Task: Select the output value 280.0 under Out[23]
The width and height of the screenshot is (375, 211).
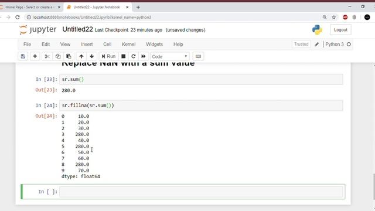Action: pyautogui.click(x=69, y=90)
